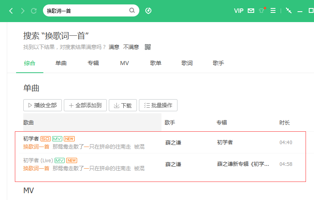This screenshot has width=314, height=200.
Task: Click the 时长 column header
Action: pos(285,122)
